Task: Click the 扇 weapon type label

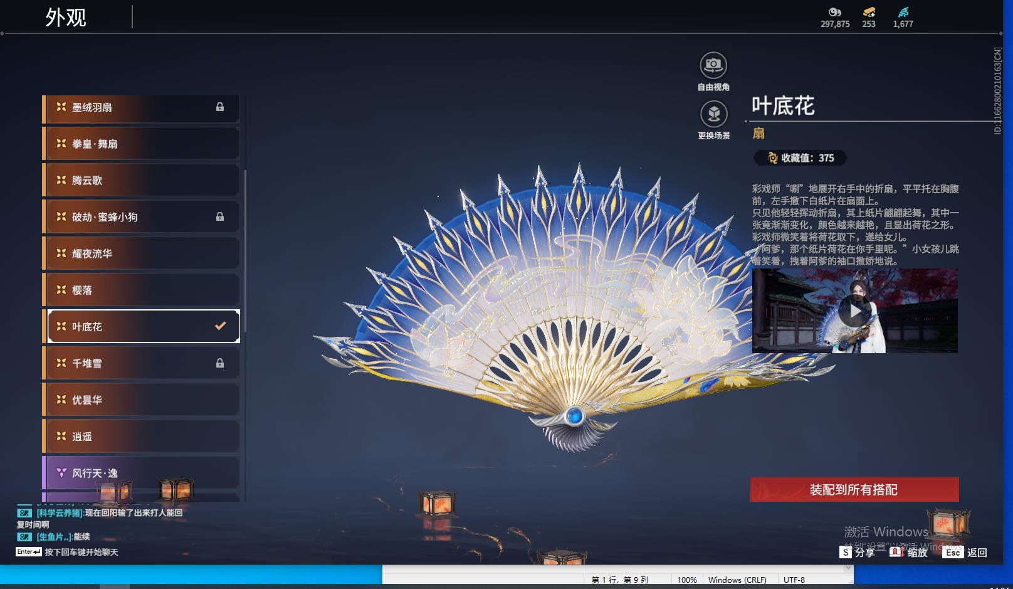Action: pyautogui.click(x=758, y=133)
